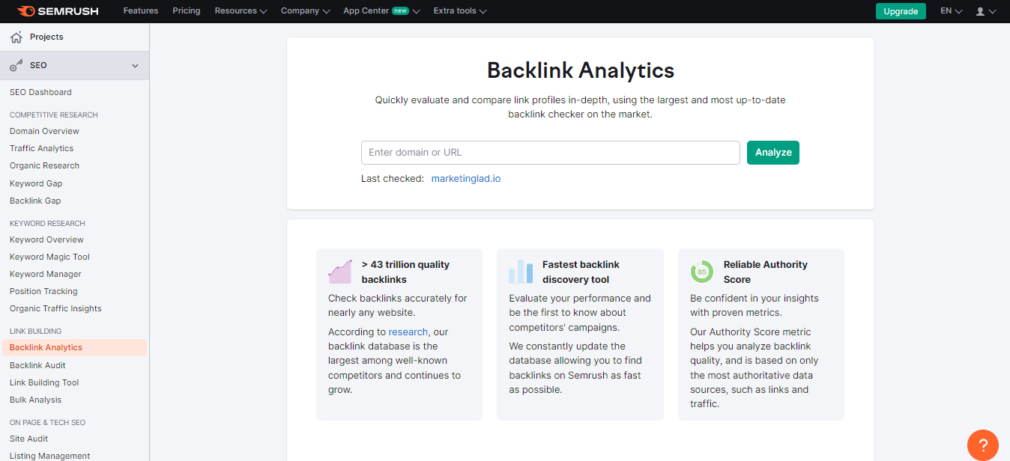Open the user account profile icon
Image resolution: width=1010 pixels, height=461 pixels.
pyautogui.click(x=980, y=11)
